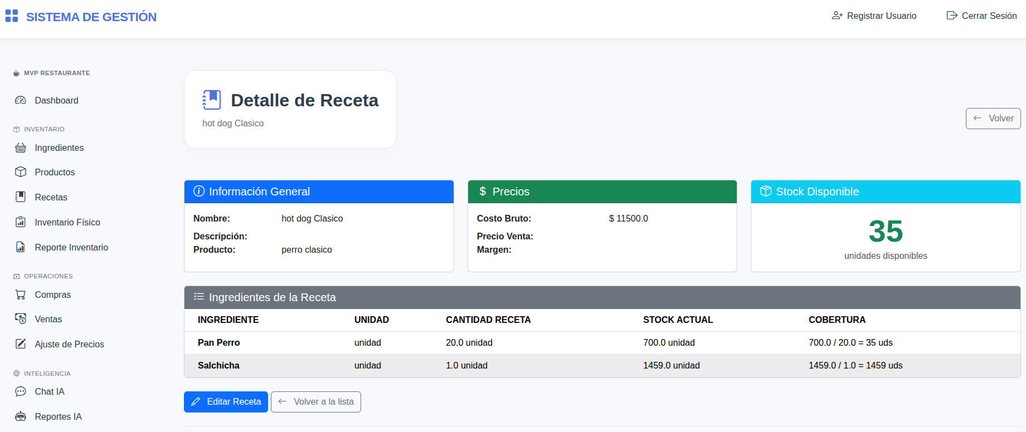
Task: Click the Reportes IA robot icon
Action: tap(21, 416)
